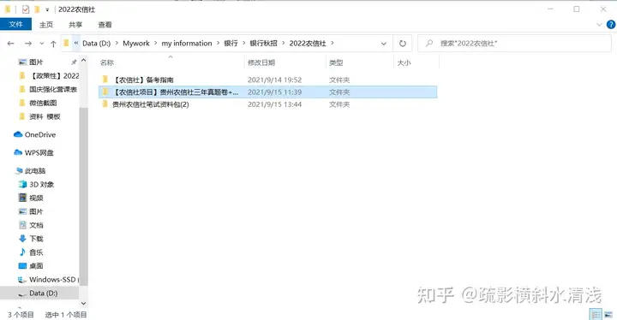Switch to details view layout icon
The width and height of the screenshot is (617, 320).
[596, 314]
